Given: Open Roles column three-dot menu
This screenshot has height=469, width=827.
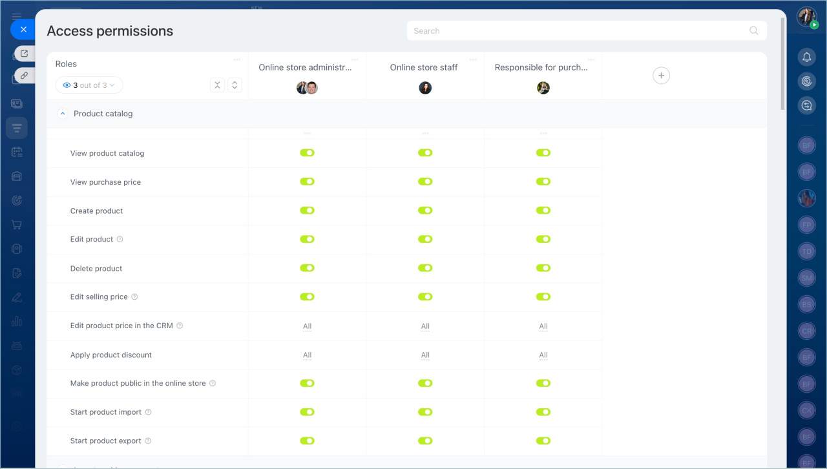Looking at the screenshot, I should coord(237,59).
